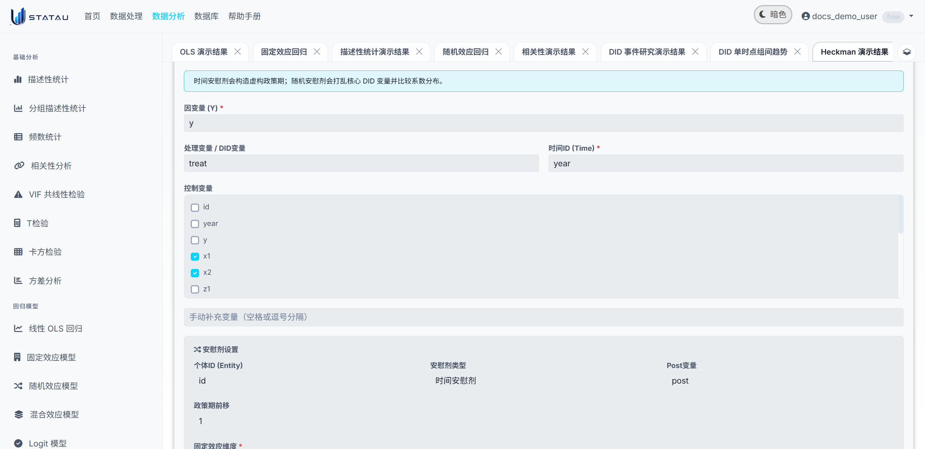Close the 描述性统计演示结果 tab
The width and height of the screenshot is (925, 449).
click(419, 52)
